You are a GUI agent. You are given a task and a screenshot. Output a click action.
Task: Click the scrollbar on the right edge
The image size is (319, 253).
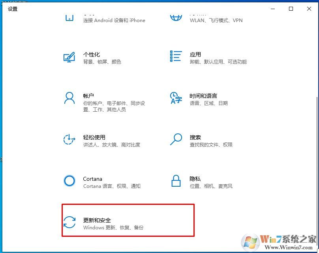[x=316, y=118]
